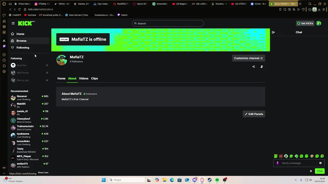328x184 pixels.
Task: Click Customize channel button
Action: click(248, 58)
